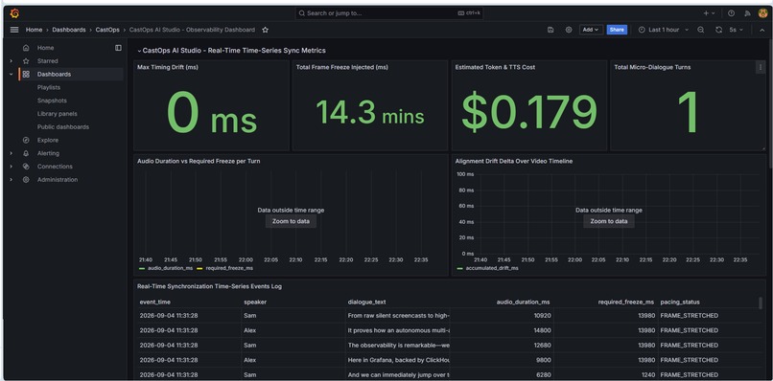Click the clock icon in time picker

click(x=642, y=30)
